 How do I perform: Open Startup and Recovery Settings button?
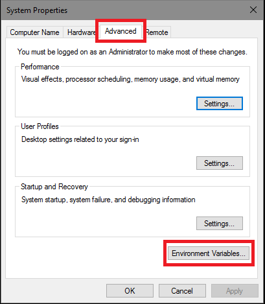pyautogui.click(x=220, y=224)
